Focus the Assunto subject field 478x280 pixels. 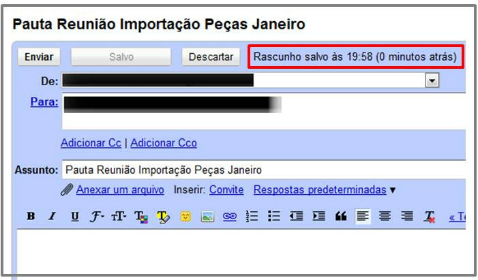(x=264, y=170)
